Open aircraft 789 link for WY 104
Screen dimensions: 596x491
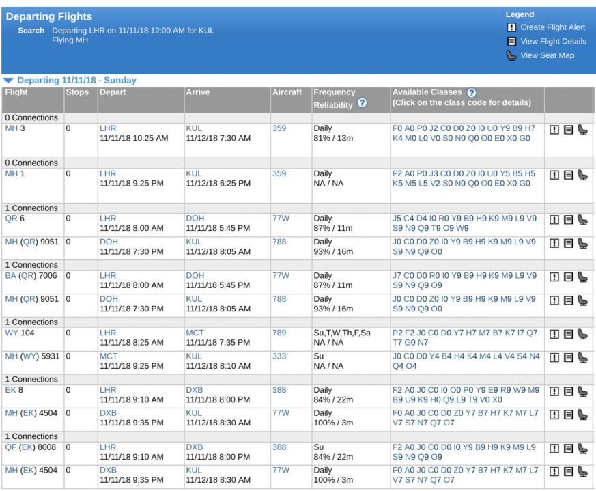coord(279,333)
